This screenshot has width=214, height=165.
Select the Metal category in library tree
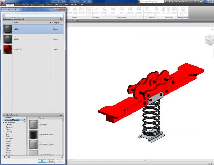tap(8, 145)
